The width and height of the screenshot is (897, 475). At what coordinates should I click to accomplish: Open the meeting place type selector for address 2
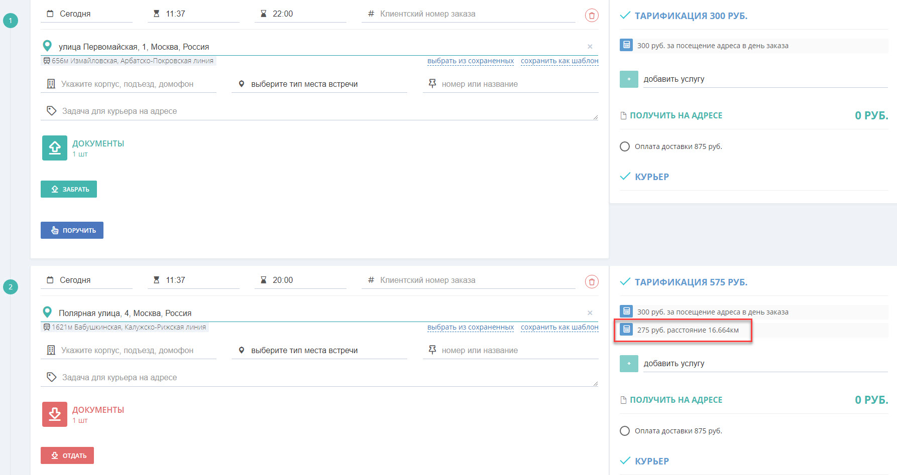point(319,351)
